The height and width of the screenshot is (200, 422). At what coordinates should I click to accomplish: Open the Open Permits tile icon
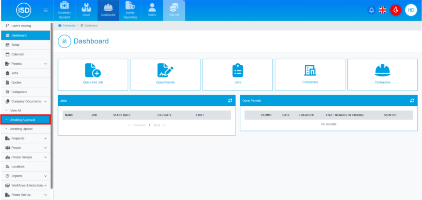tap(165, 70)
